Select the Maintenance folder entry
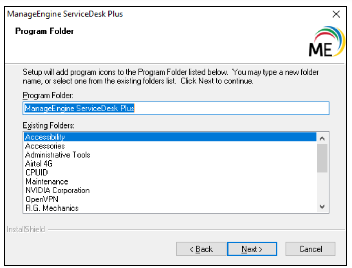The height and width of the screenshot is (268, 352). tap(47, 181)
